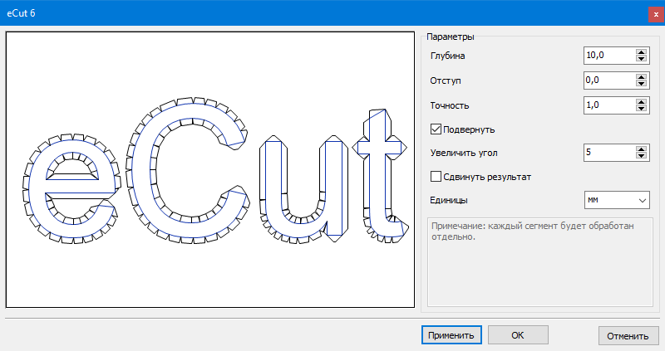Increase Глубина with up arrow
This screenshot has height=351, width=665.
coord(641,52)
